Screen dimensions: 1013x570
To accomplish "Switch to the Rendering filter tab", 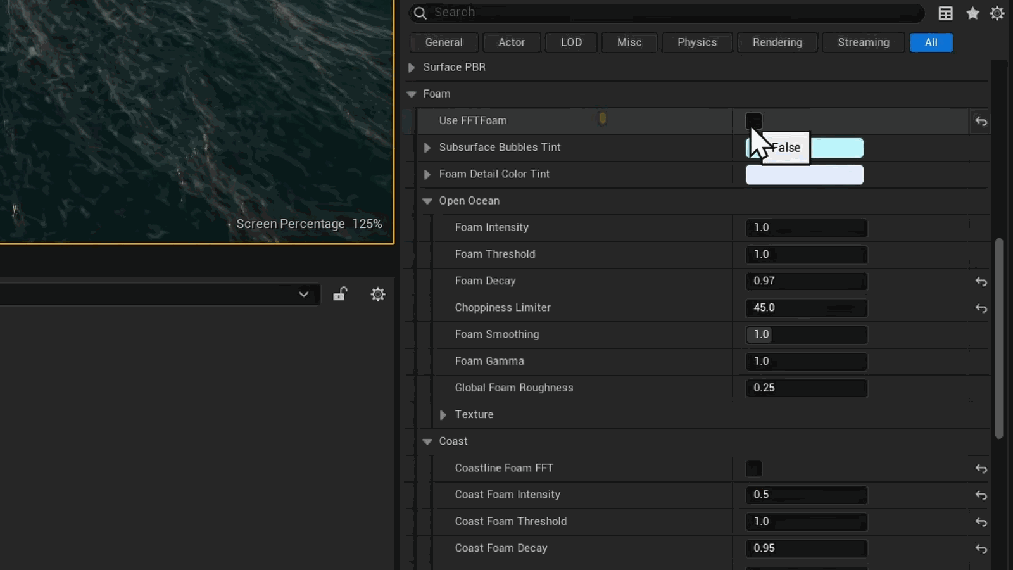I will pos(777,42).
